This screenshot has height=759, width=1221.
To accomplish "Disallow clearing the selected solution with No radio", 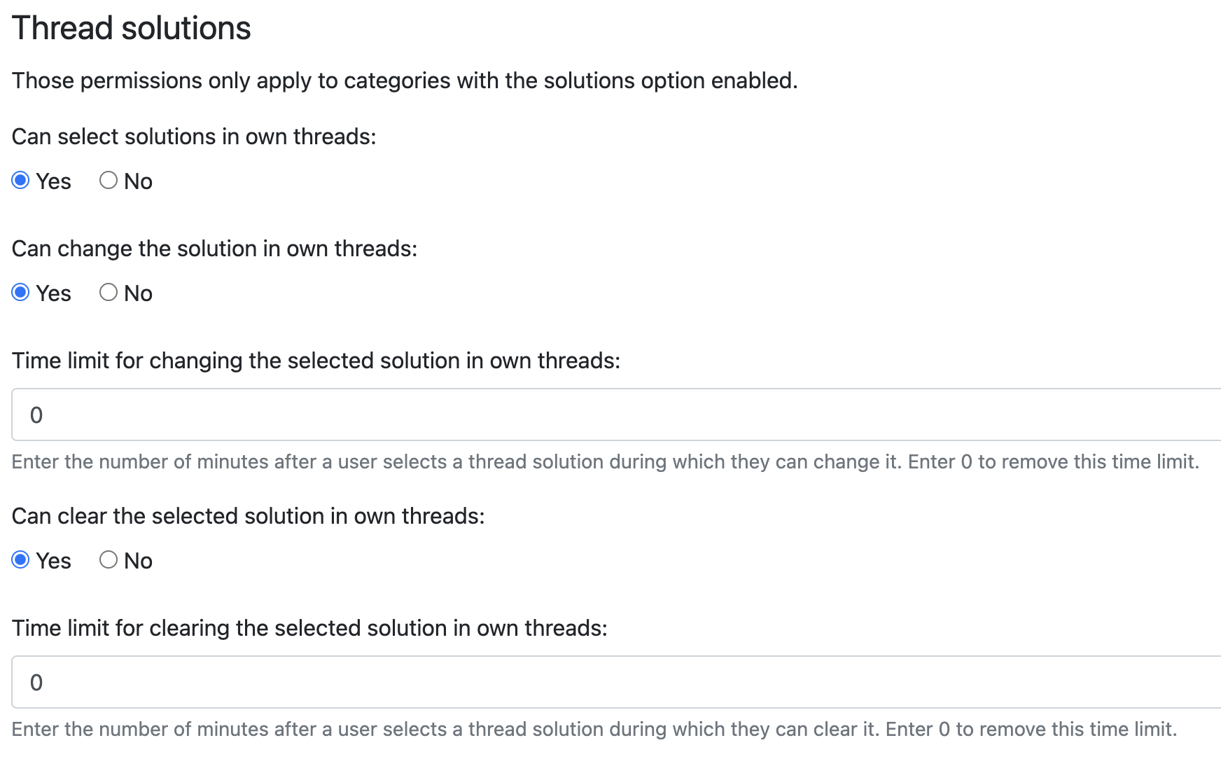I will [x=109, y=560].
